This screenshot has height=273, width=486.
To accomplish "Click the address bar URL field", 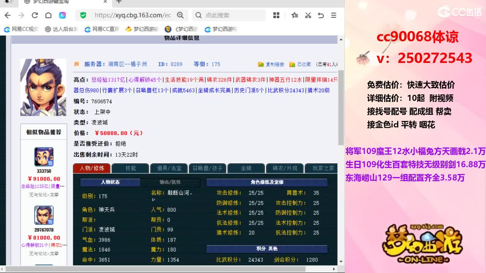I will tap(133, 15).
